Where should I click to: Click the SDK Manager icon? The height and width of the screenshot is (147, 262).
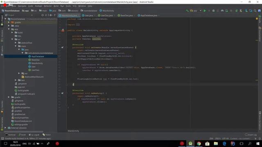(x=246, y=11)
